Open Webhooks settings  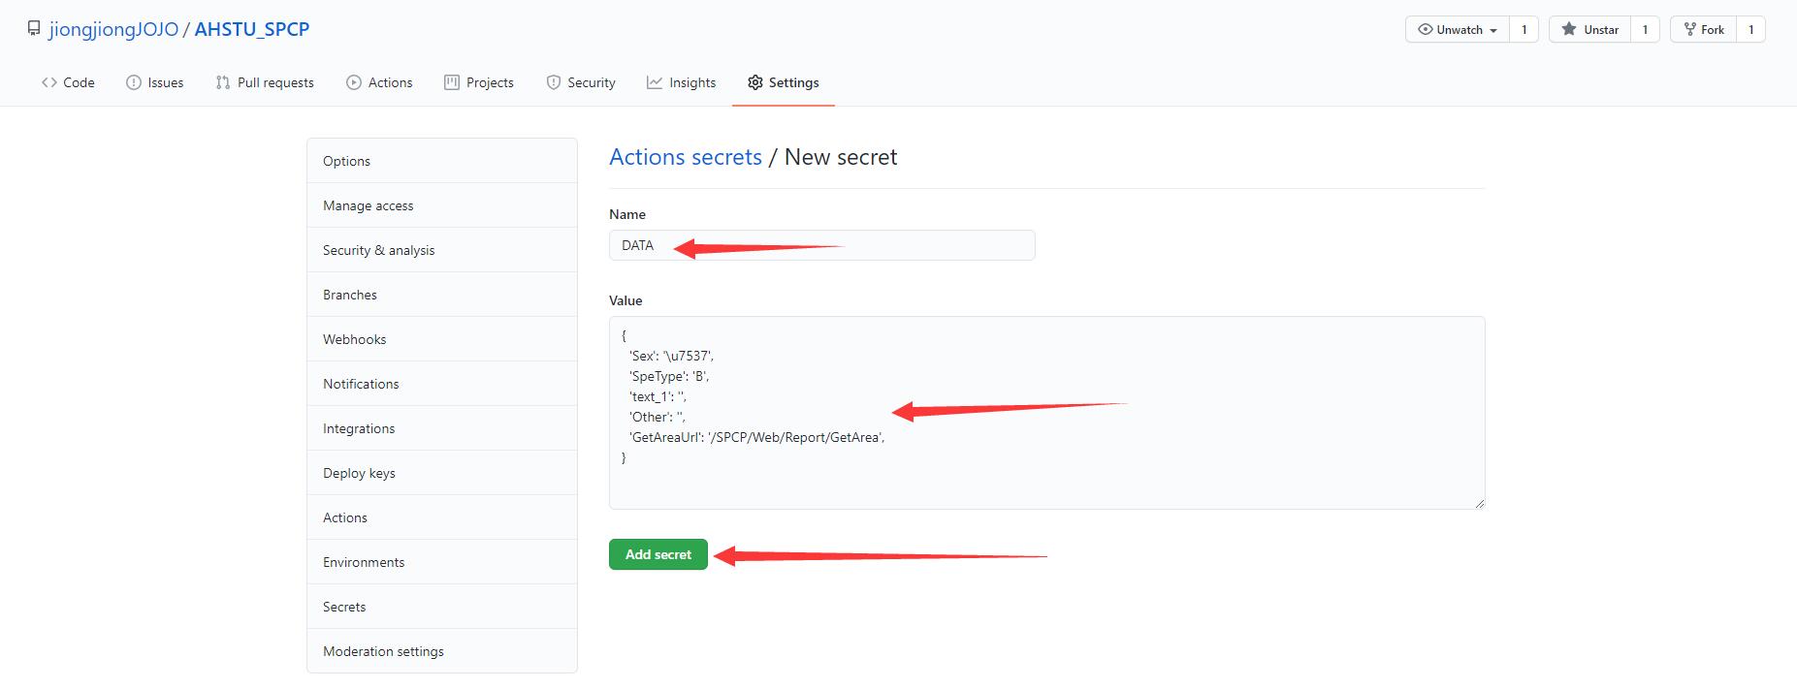pos(442,339)
